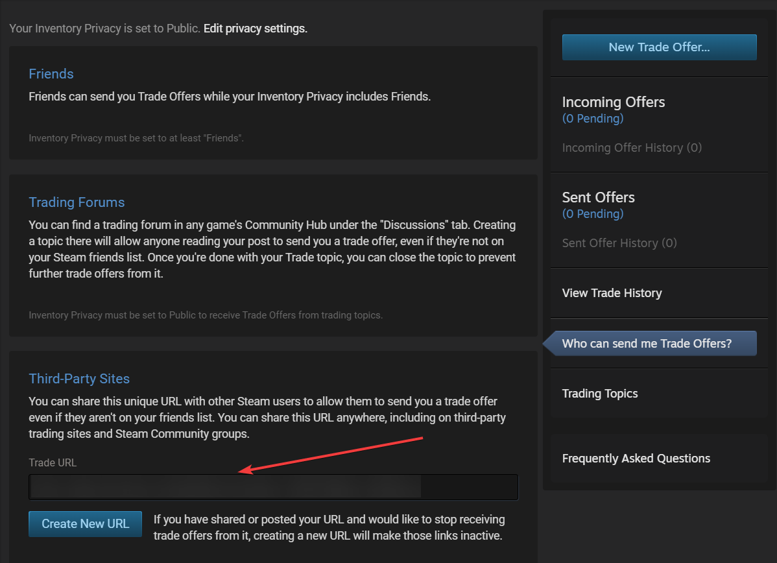Open Incoming Offer History
The image size is (777, 563).
632,148
